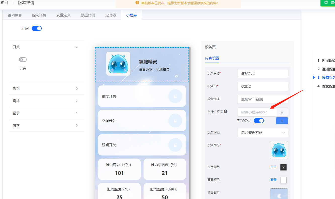Open the 后台管理密码 dropdown
Image resolution: width=335 pixels, height=199 pixels.
(x=262, y=132)
